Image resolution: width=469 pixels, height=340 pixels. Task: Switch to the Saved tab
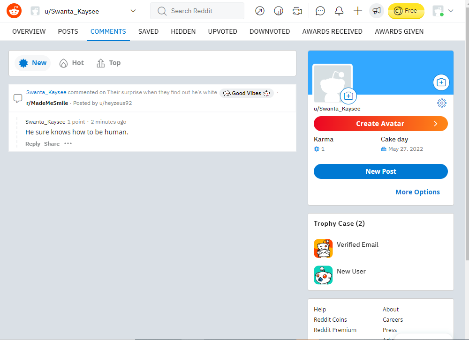[148, 31]
